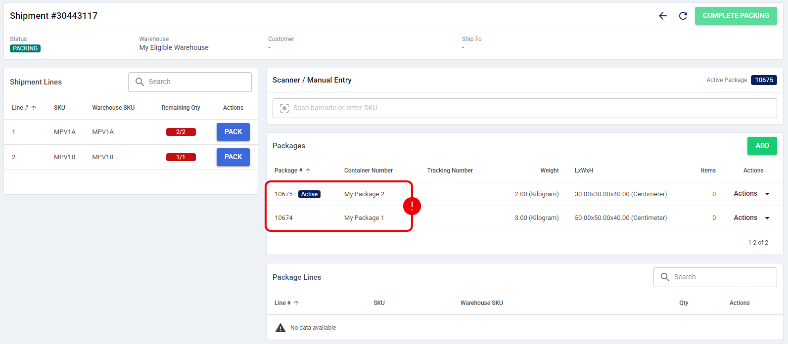Image resolution: width=788 pixels, height=344 pixels.
Task: Refresh the shipment with the reload icon
Action: tap(683, 16)
